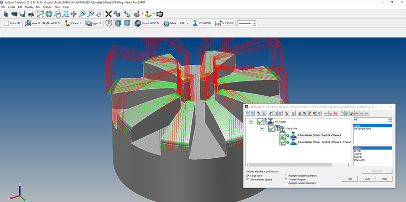Click the Open file icon in main toolbar
The width and height of the screenshot is (406, 202).
click(x=14, y=14)
